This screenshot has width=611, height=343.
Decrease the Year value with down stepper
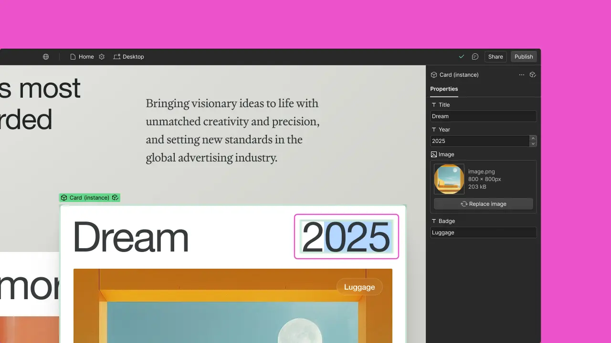[x=533, y=144]
